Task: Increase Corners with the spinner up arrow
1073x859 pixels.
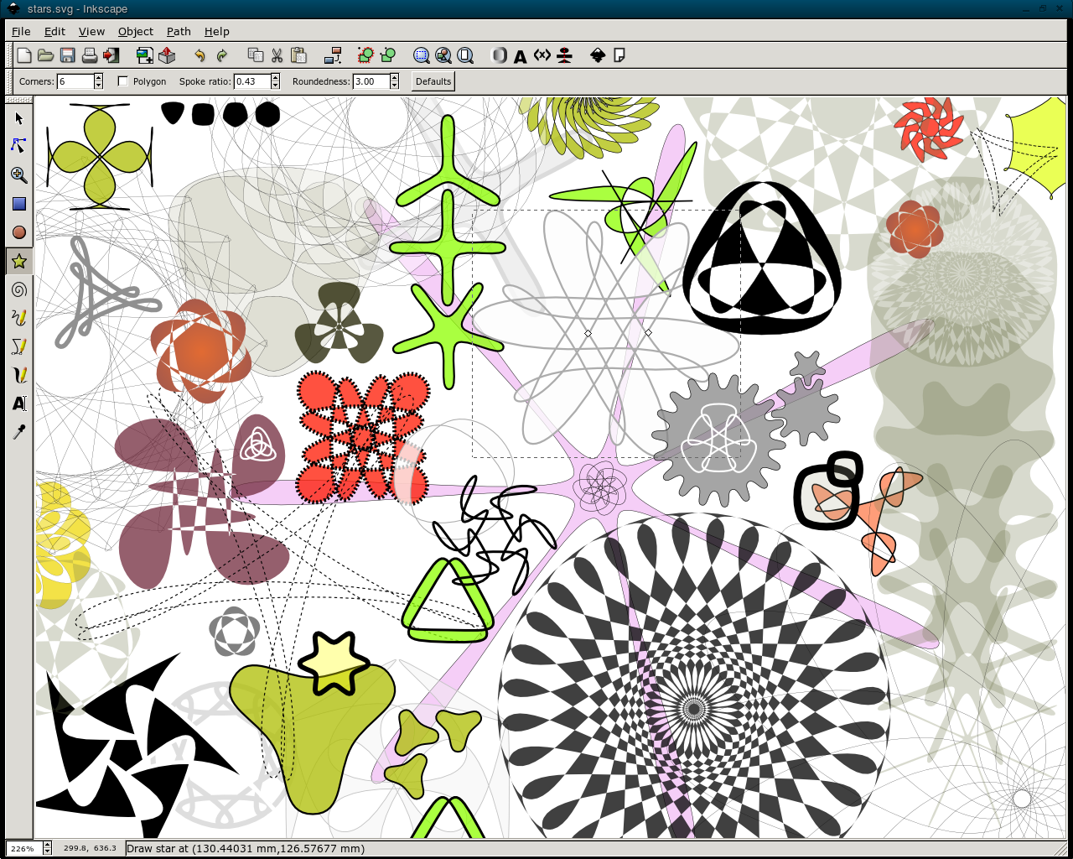Action: click(99, 77)
